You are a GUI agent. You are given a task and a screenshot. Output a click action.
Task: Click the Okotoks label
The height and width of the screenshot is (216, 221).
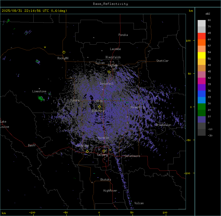pos(106,180)
